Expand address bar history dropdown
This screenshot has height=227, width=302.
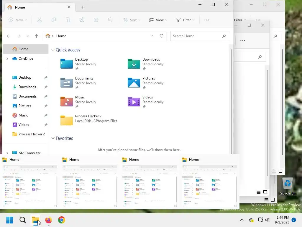point(152,36)
